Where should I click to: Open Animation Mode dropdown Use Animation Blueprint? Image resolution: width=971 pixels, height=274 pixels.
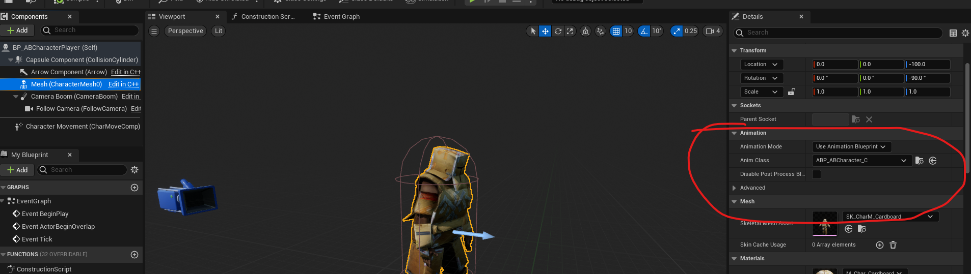click(x=851, y=147)
